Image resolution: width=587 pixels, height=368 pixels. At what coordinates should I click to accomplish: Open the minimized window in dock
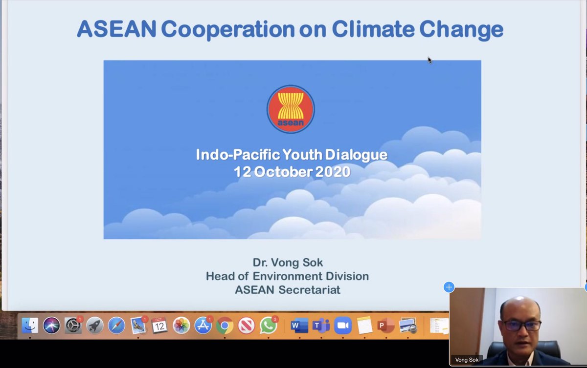(439, 326)
